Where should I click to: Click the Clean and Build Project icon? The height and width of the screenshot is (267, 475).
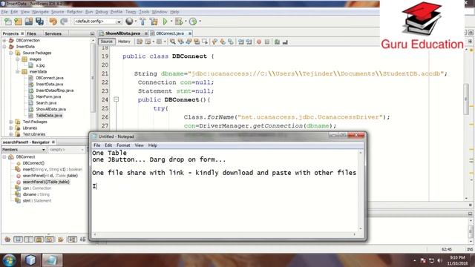coord(154,22)
